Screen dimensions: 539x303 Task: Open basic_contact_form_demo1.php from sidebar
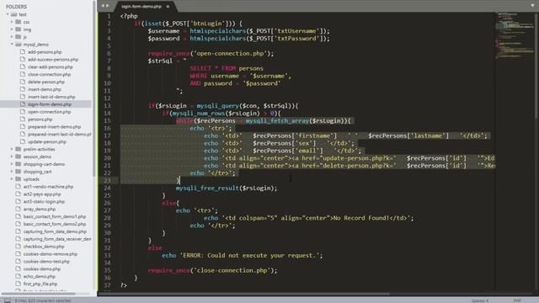(55, 216)
